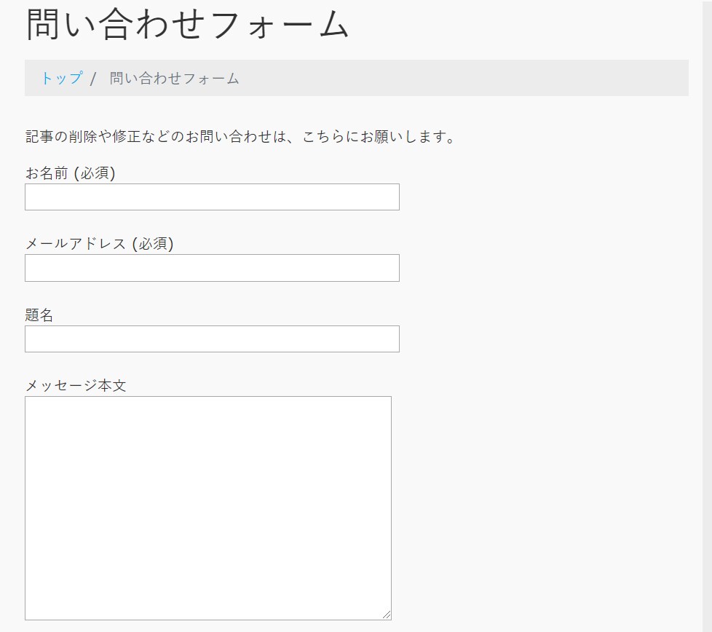Screen dimensions: 712x632
Task: Click the 問い合わせフォーム page heading
Action: [x=188, y=24]
